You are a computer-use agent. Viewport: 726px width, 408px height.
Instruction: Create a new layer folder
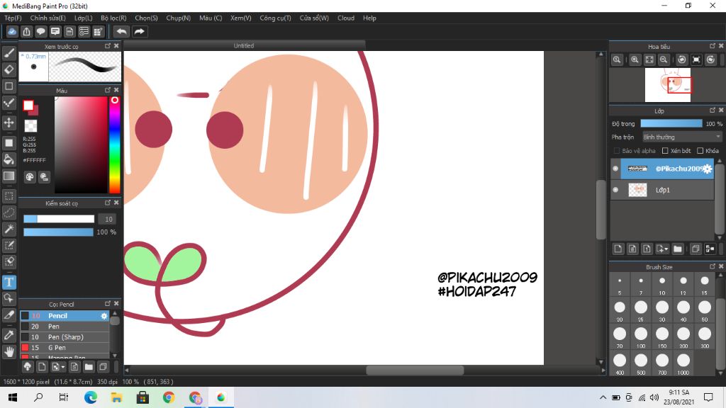click(x=677, y=249)
